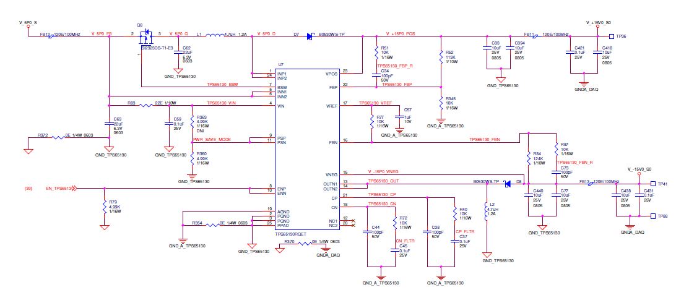This screenshot has width=689, height=308.
Task: Click the TP68 test point square
Action: tap(653, 216)
